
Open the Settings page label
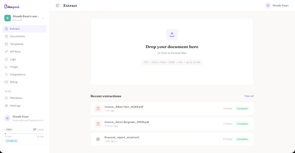click(15, 106)
